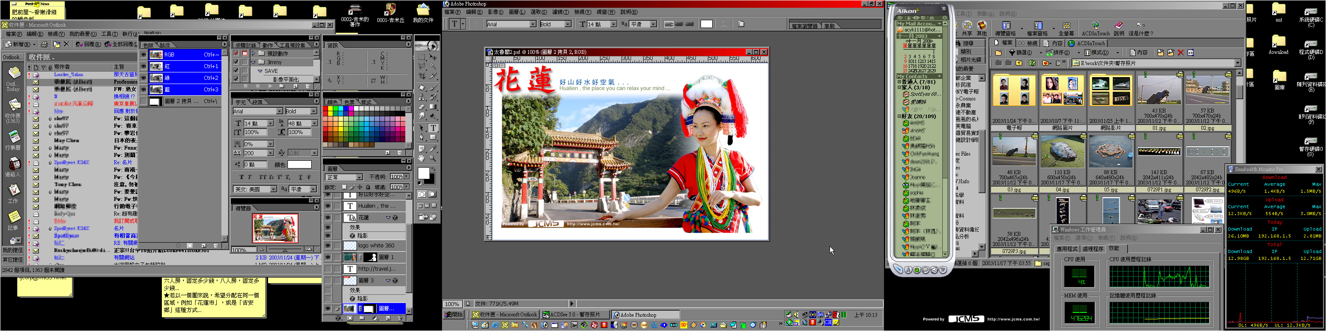Toggle visibility of logo white 360 layer
The height and width of the screenshot is (331, 1326).
(327, 246)
